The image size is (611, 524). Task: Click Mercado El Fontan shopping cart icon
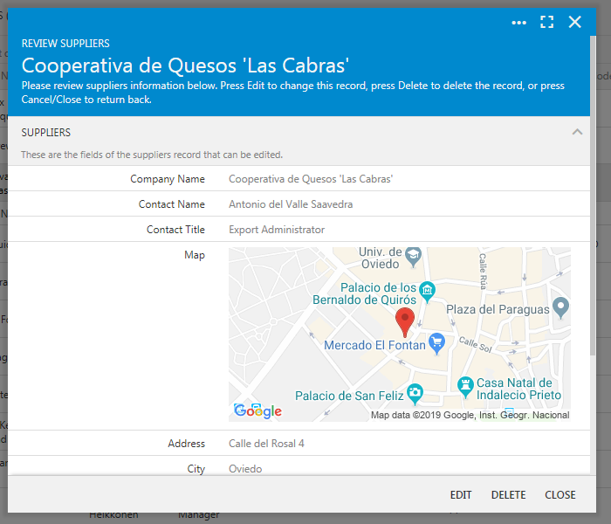(x=436, y=343)
